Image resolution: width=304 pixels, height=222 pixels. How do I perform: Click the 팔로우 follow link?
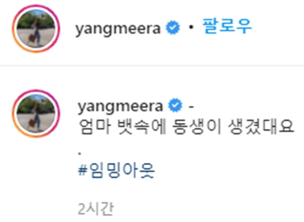[227, 27]
